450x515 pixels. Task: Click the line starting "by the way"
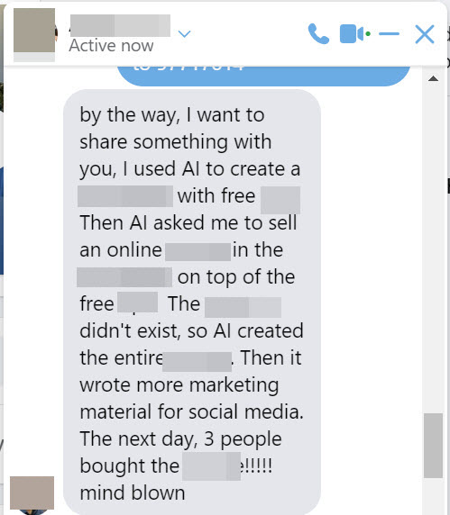click(172, 115)
